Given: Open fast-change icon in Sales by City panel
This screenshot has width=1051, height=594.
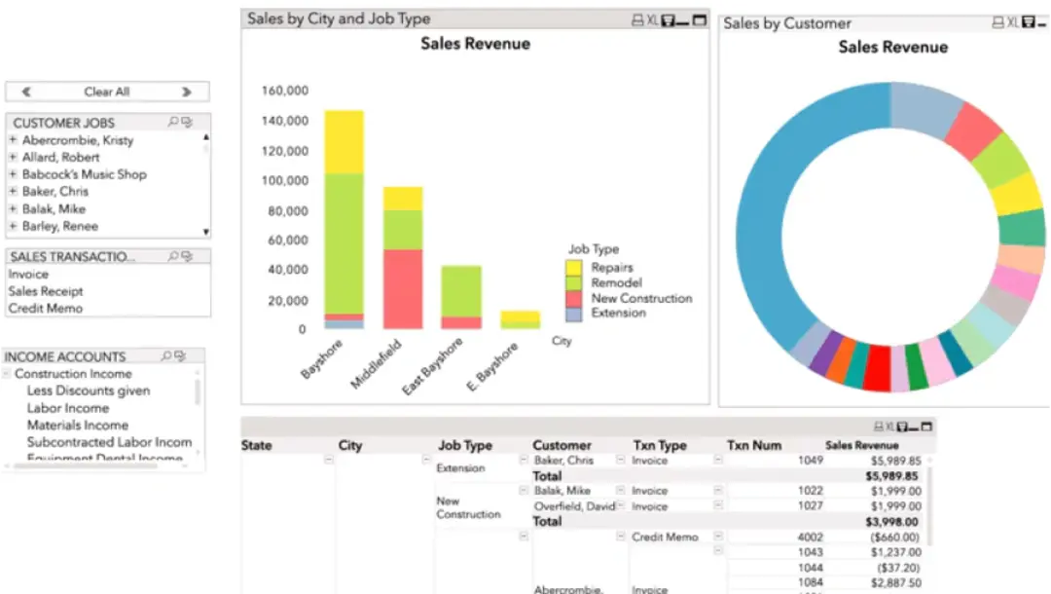Looking at the screenshot, I should tap(668, 20).
